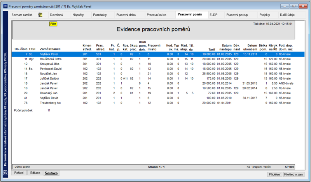Maximize the window
This screenshot has height=182, width=311.
[x=294, y=6]
